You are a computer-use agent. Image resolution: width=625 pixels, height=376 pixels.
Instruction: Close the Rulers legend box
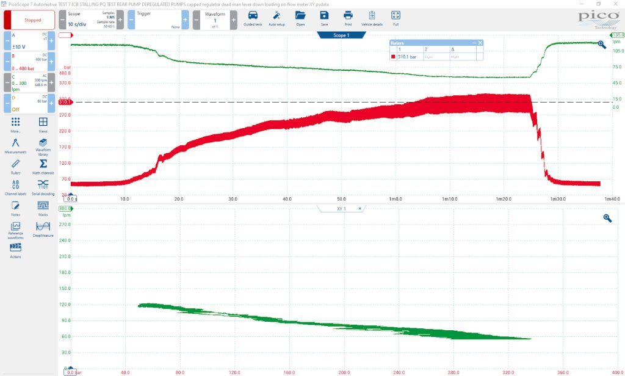[480, 43]
